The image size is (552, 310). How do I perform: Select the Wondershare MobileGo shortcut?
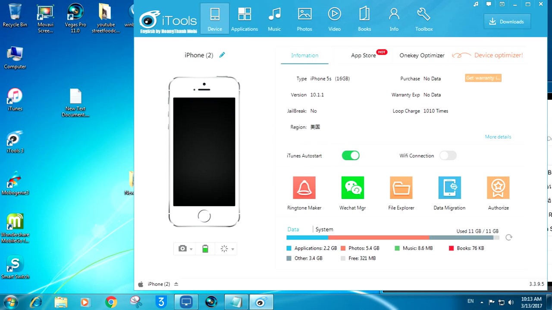click(x=15, y=228)
